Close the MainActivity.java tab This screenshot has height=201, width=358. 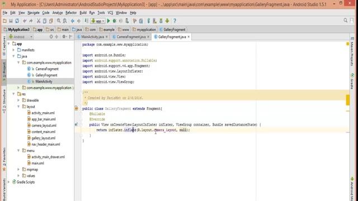click(107, 37)
